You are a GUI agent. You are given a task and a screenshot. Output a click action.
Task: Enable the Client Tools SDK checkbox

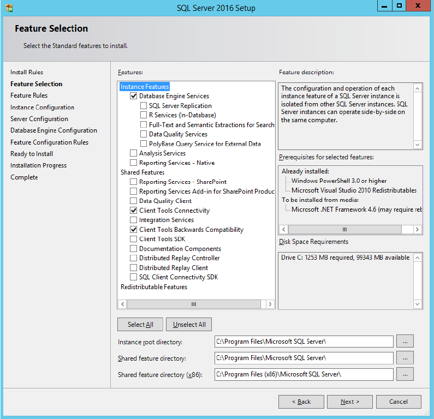tap(133, 239)
